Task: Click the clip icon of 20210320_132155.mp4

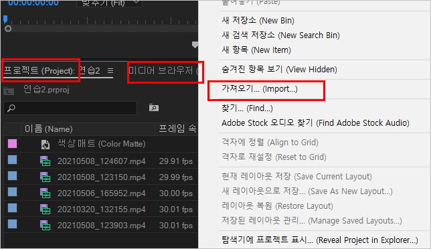Action: [45, 209]
